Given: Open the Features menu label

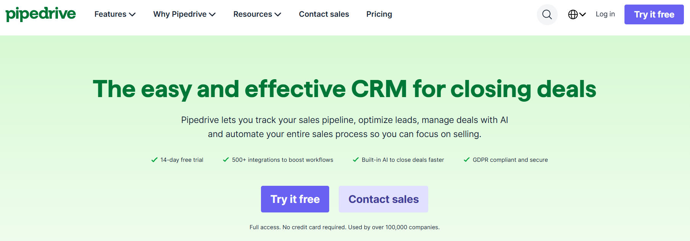Looking at the screenshot, I should pyautogui.click(x=110, y=14).
